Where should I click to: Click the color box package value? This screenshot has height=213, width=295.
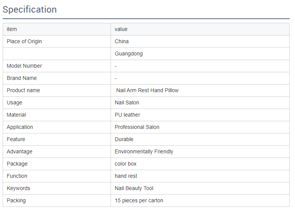pyautogui.click(x=125, y=164)
